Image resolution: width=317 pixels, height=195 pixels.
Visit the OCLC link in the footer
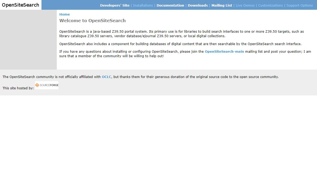click(x=106, y=77)
